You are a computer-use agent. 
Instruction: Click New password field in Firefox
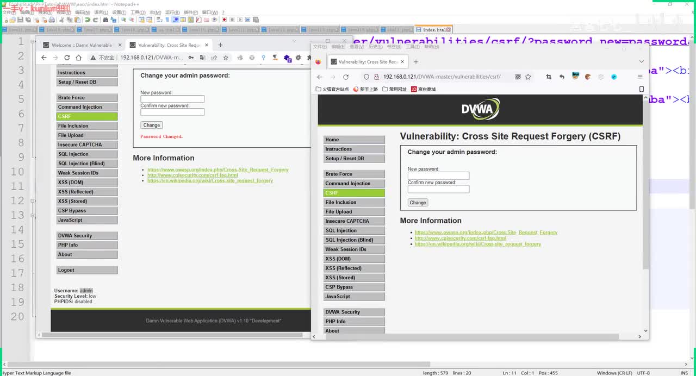[438, 176]
